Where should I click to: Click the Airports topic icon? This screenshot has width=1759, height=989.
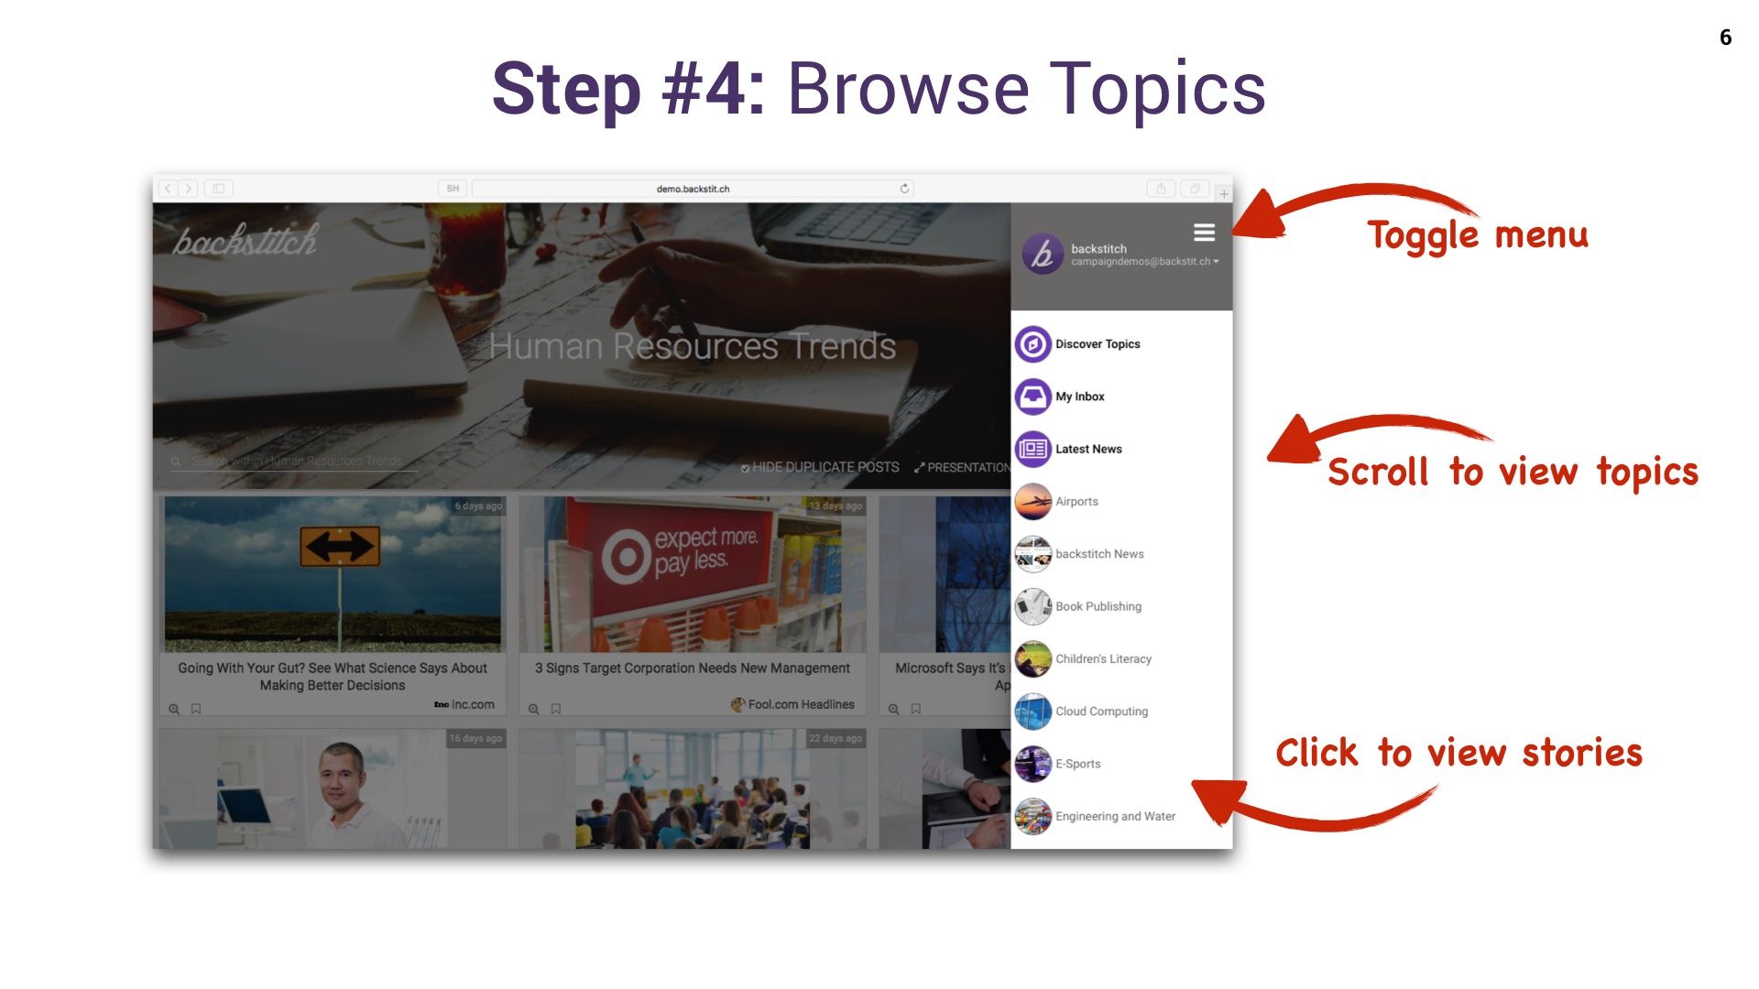(1032, 500)
